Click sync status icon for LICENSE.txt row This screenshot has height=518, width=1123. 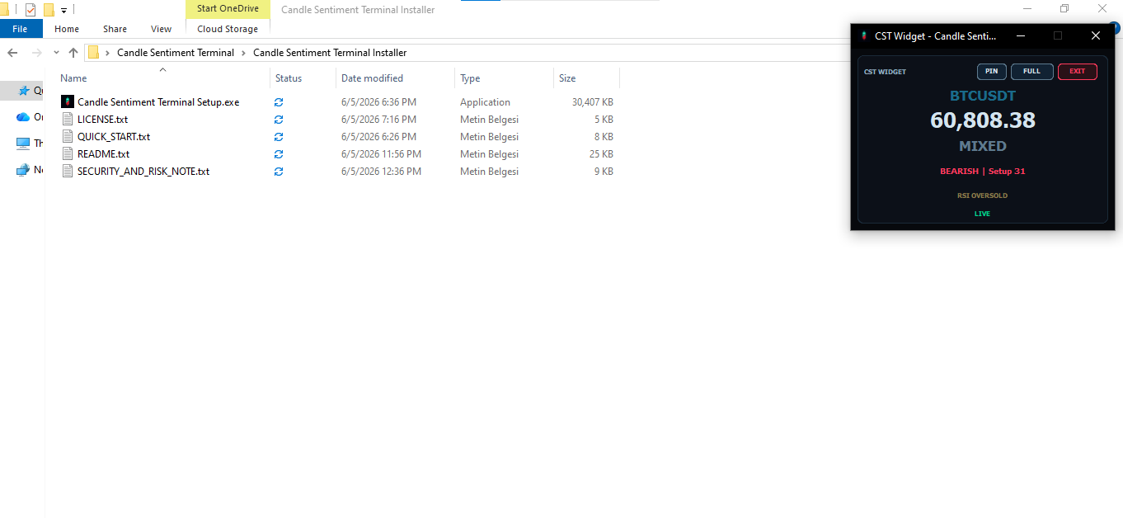[279, 120]
